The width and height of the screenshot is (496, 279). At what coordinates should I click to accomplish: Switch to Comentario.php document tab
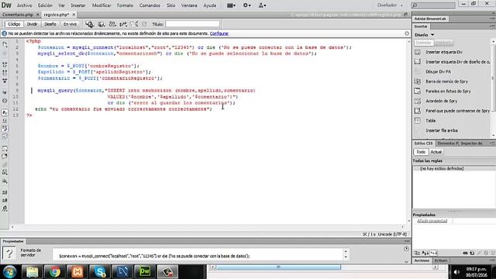coord(18,15)
